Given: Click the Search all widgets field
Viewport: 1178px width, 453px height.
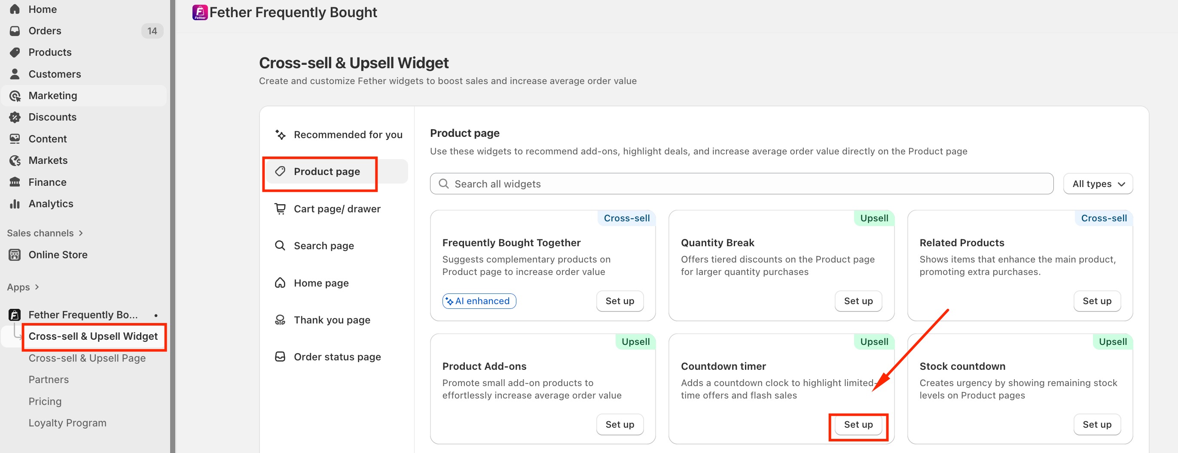Looking at the screenshot, I should (741, 184).
